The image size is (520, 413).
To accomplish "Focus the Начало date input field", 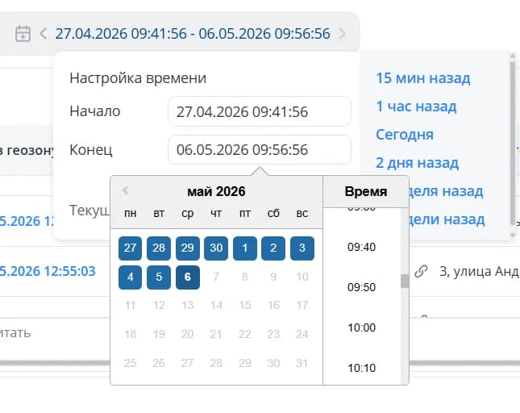I will click(x=260, y=111).
